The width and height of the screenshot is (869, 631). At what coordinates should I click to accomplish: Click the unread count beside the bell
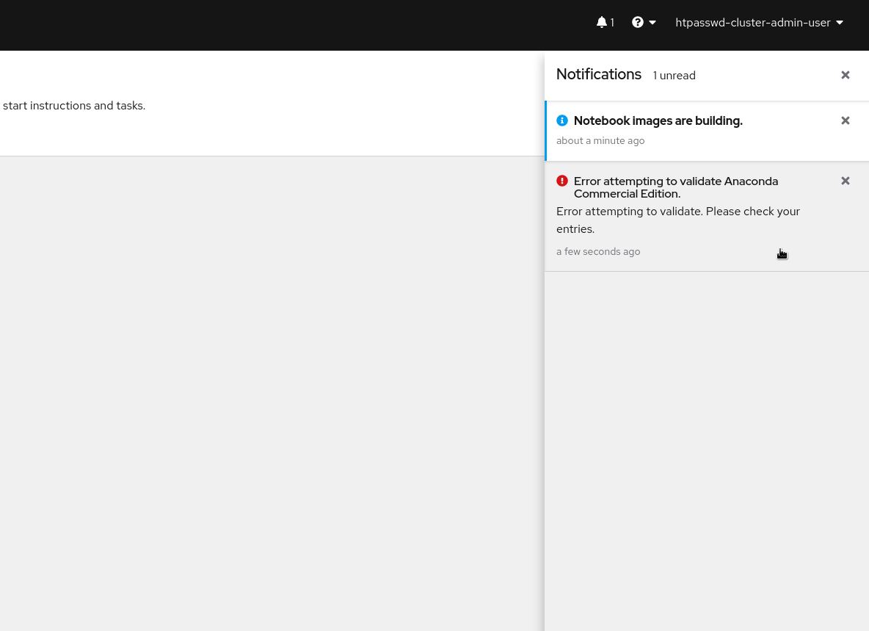click(x=612, y=23)
